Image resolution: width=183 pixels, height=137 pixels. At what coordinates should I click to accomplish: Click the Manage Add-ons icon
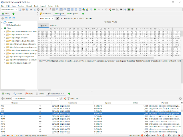coord(83,9)
